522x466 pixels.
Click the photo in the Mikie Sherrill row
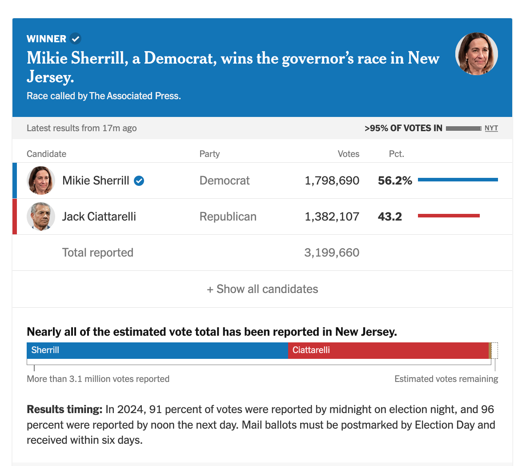pos(41,181)
